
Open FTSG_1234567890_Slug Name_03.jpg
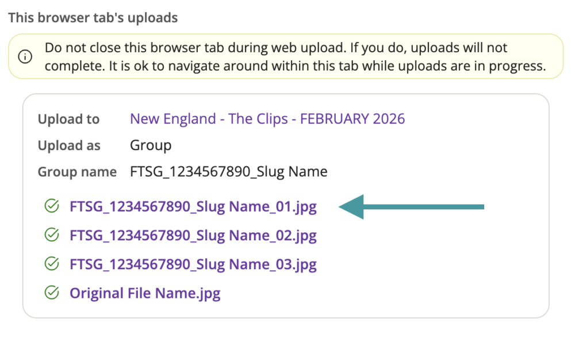click(x=193, y=264)
